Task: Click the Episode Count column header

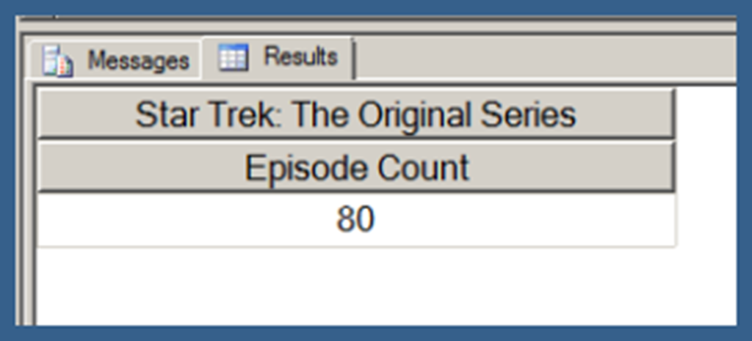Action: pos(355,168)
